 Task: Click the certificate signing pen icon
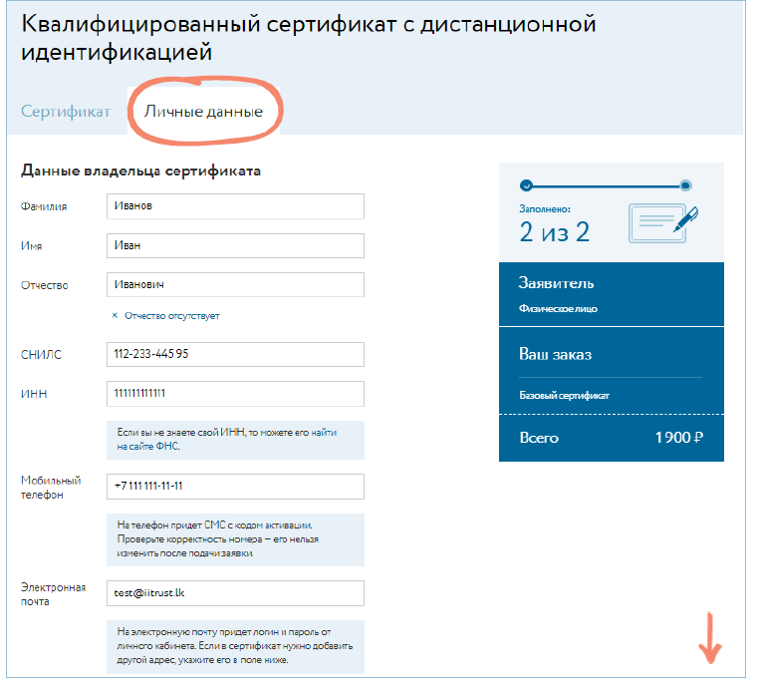(x=664, y=223)
